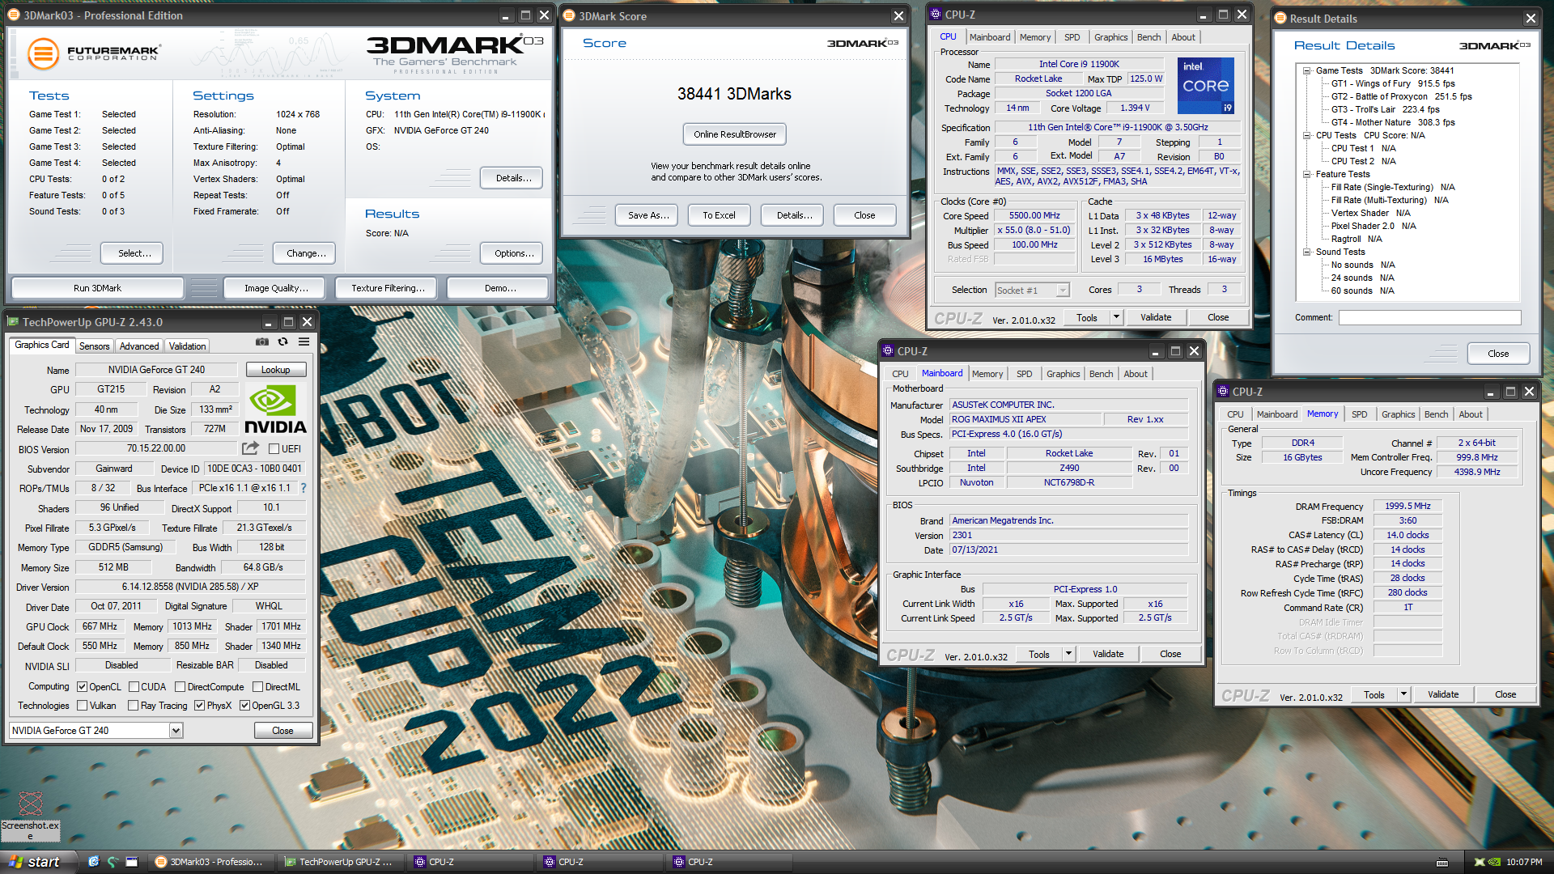The height and width of the screenshot is (874, 1554).
Task: Click the GPU-Z refresh icon
Action: click(282, 342)
